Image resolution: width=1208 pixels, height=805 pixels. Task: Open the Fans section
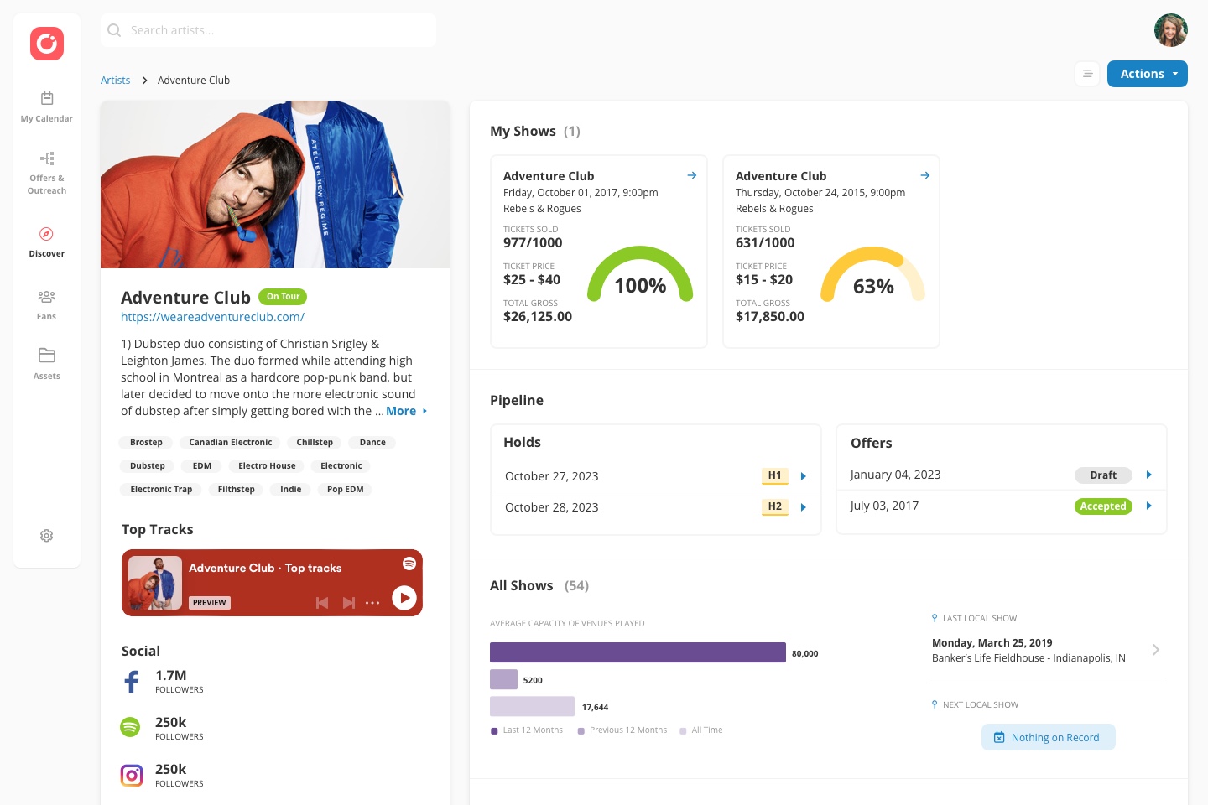pyautogui.click(x=46, y=304)
